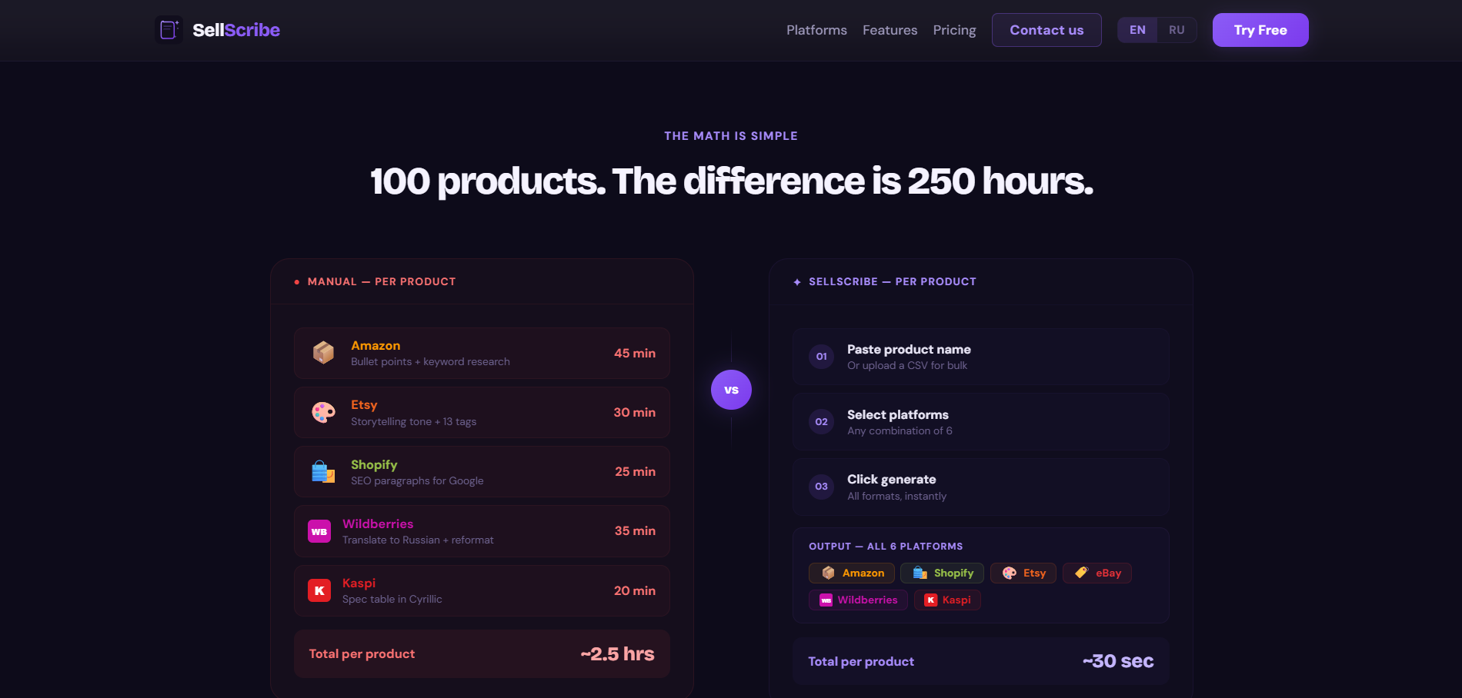Click the sparkle icon beside SELLSCRIBE — PER PRODUCT

click(x=797, y=282)
